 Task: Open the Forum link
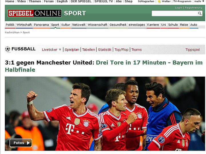click(x=49, y=1)
